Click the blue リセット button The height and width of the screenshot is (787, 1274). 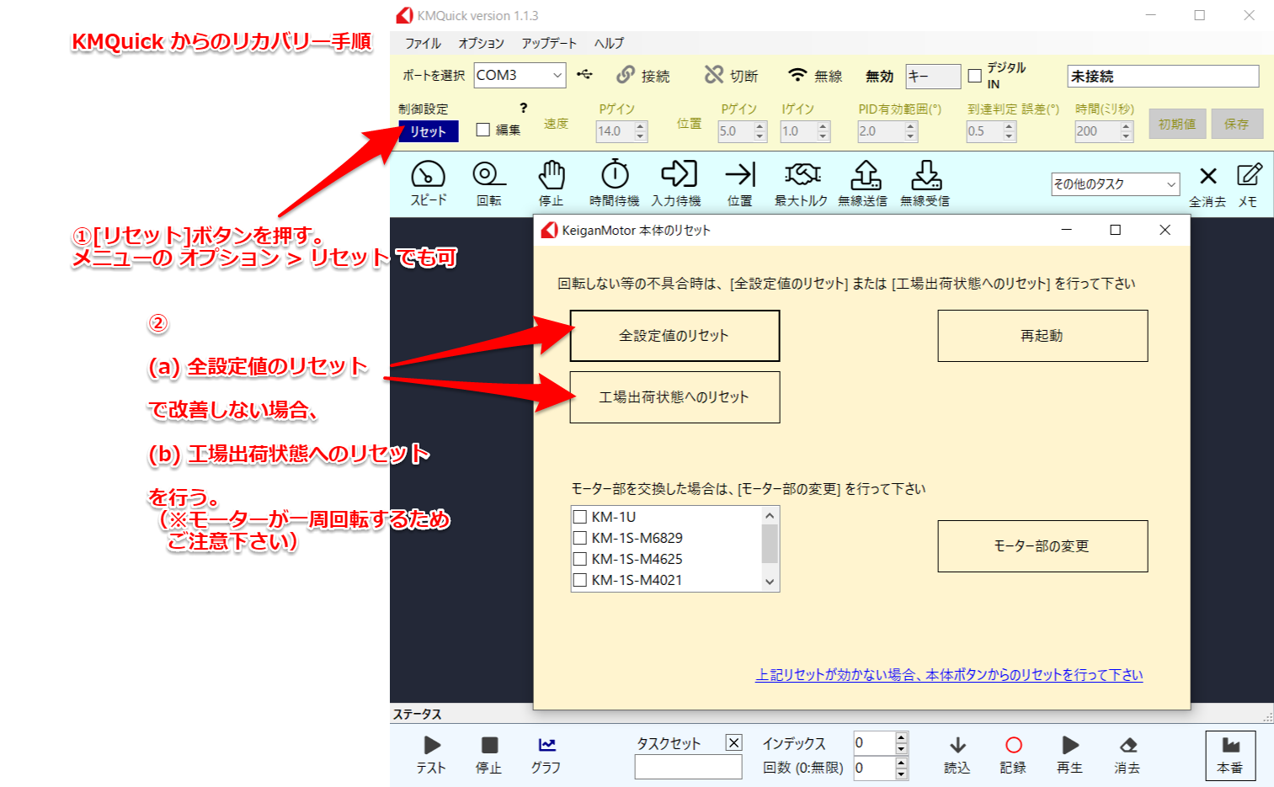pos(429,131)
